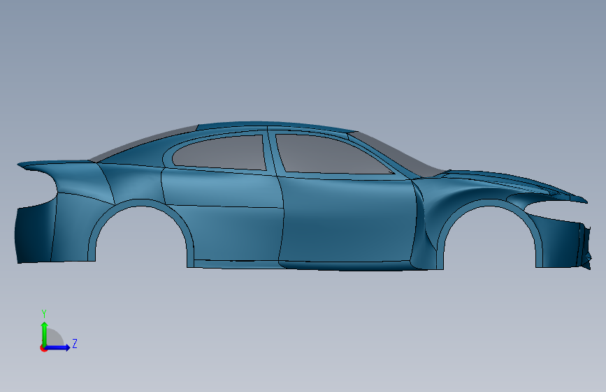Select the rear door lower panel surface
Viewport: 606px width, 392px height.
click(x=236, y=234)
